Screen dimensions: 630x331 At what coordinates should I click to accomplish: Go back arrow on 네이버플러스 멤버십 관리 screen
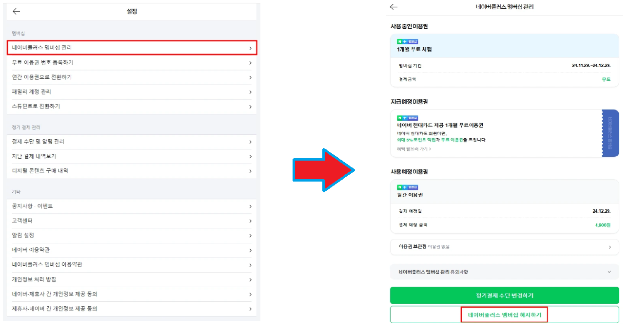(394, 7)
